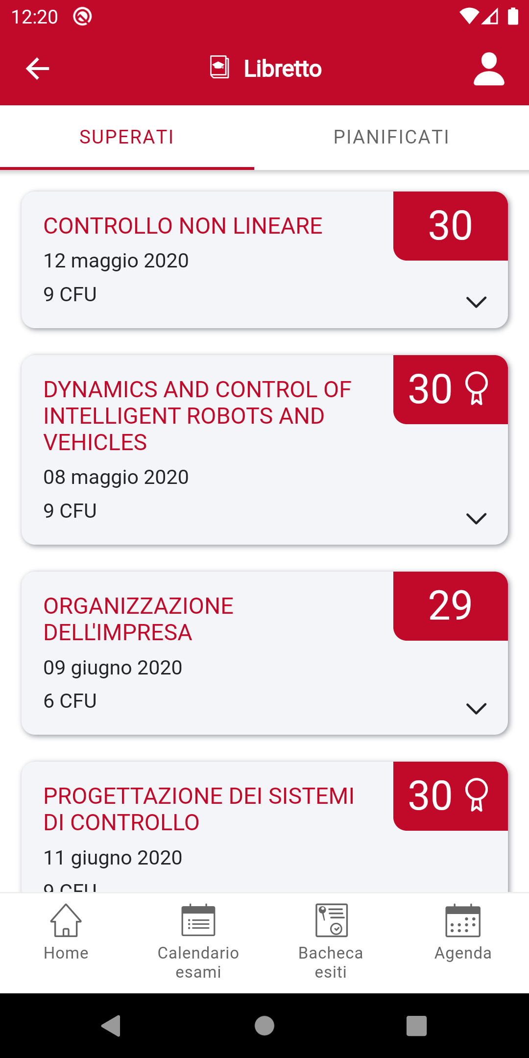
Task: Tap the back arrow in header
Action: (38, 69)
